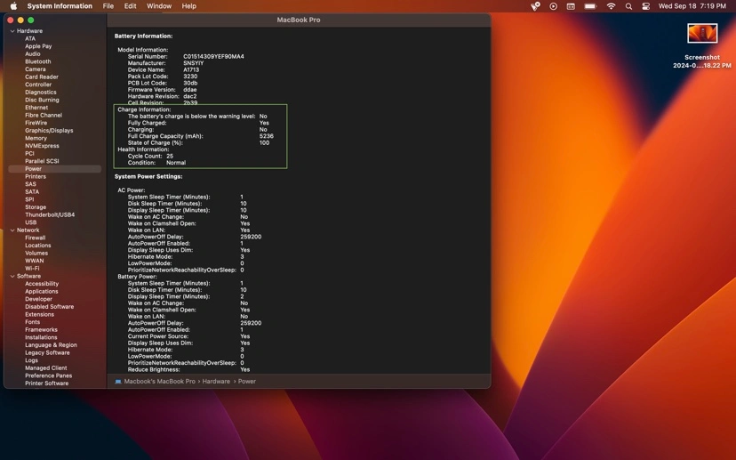
Task: Select Disabled Software in the sidebar
Action: (49, 307)
